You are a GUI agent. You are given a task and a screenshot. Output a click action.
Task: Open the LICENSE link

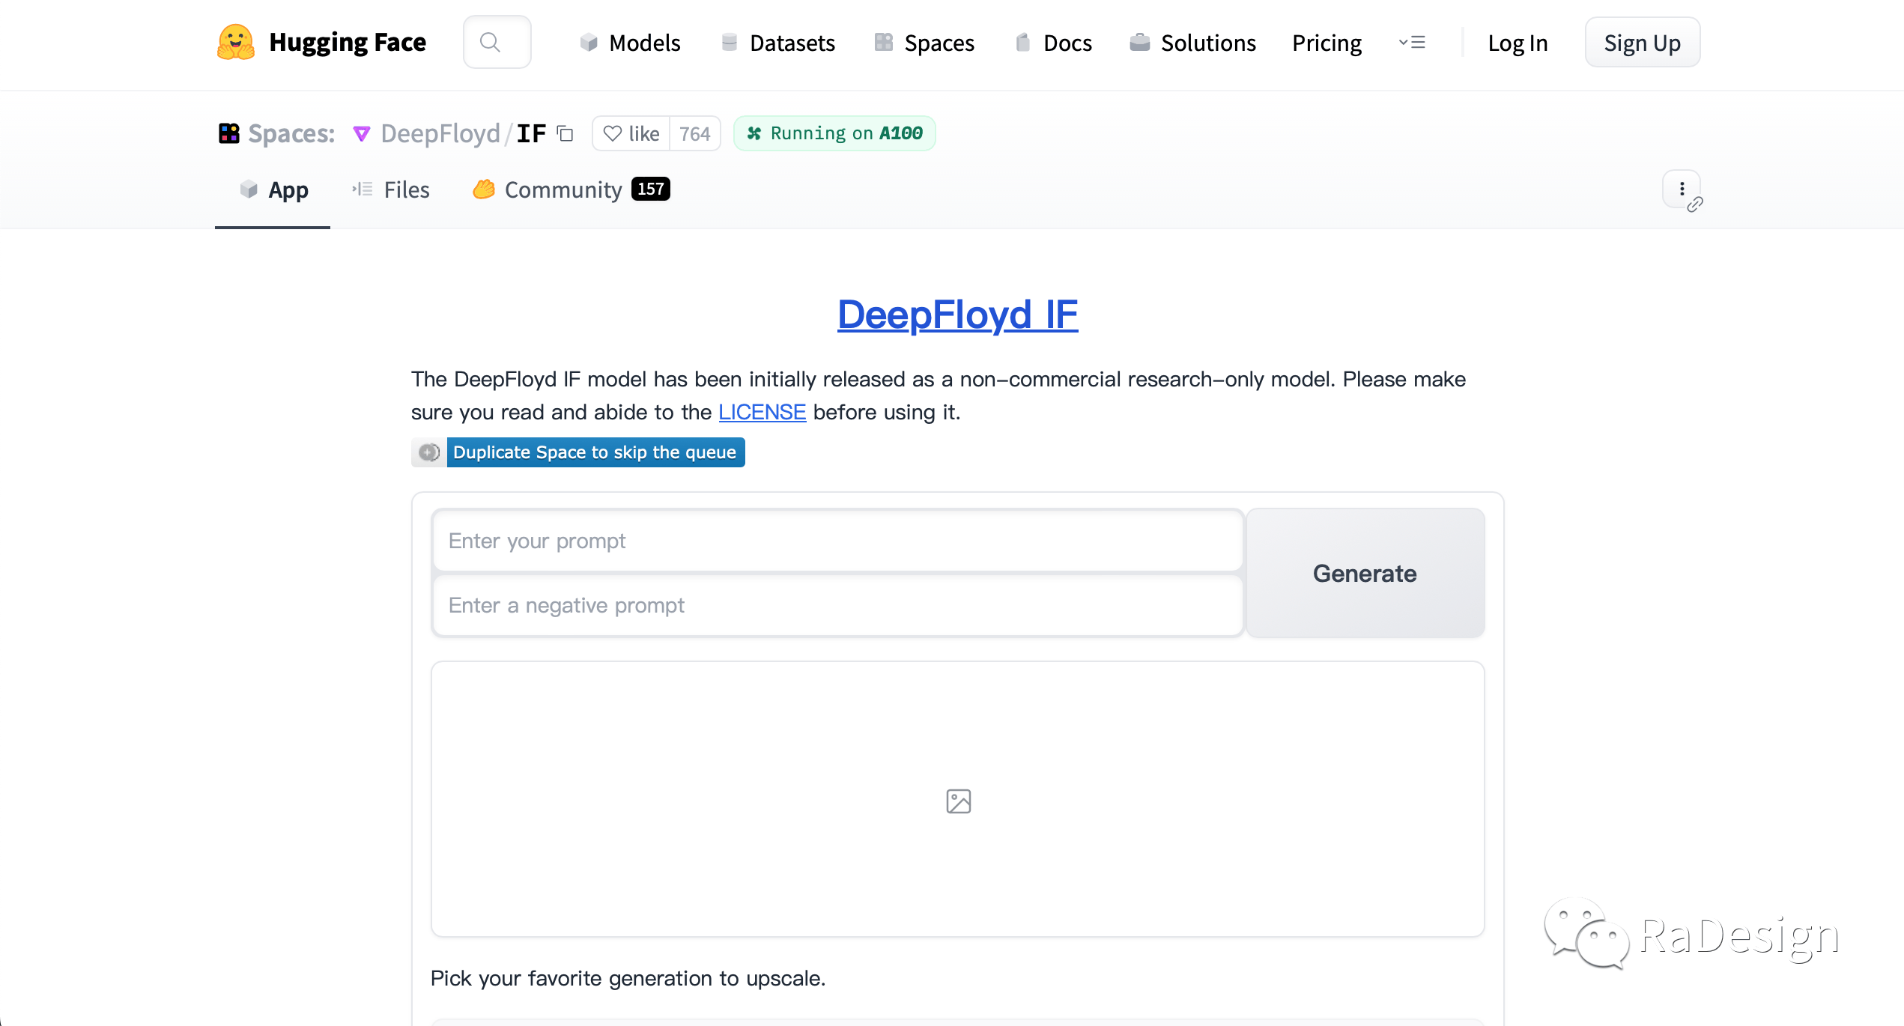tap(762, 412)
